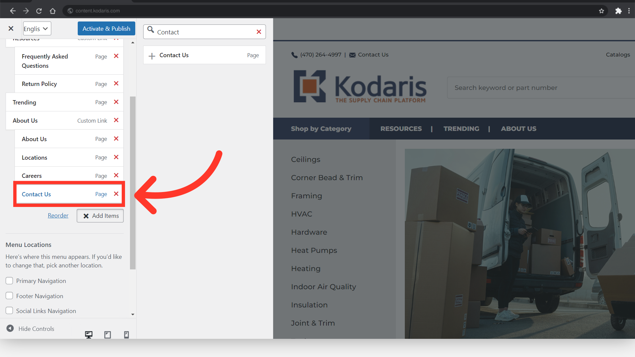The height and width of the screenshot is (357, 635).
Task: Enable the Primary Navigation checkbox
Action: click(x=9, y=281)
